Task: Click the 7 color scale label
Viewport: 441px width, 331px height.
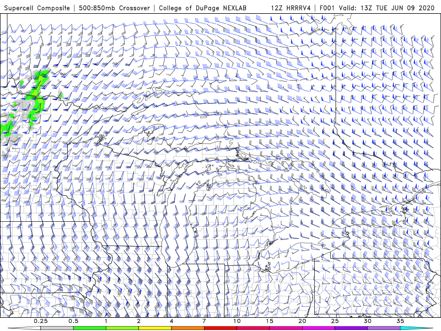Action: coord(204,321)
